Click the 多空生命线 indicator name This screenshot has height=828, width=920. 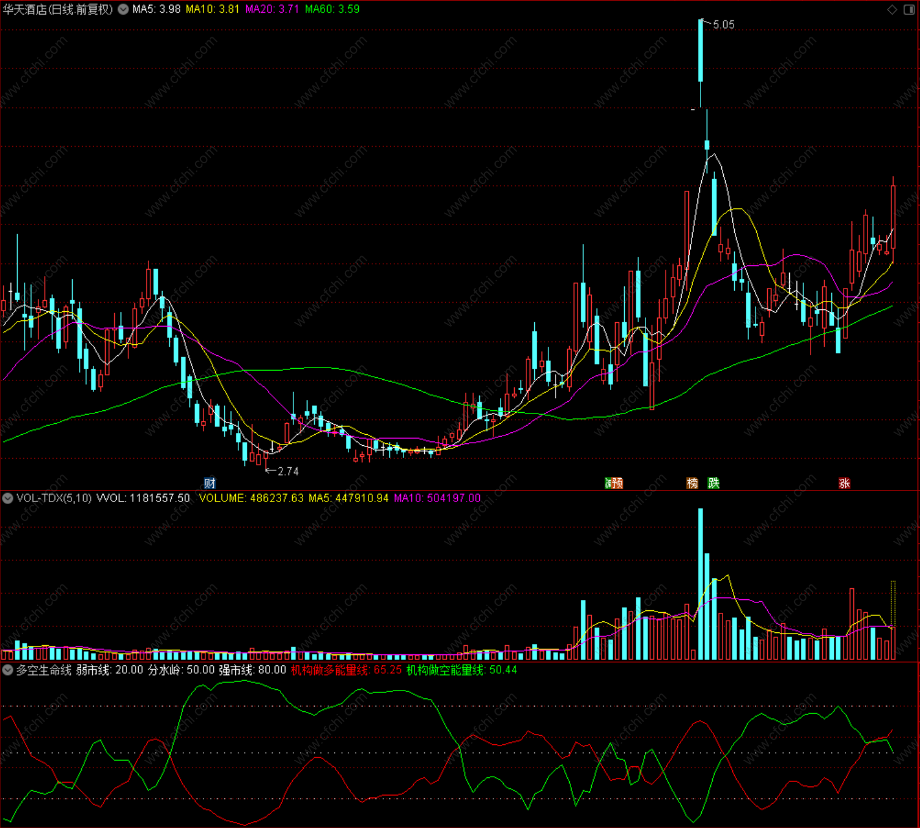pos(44,670)
